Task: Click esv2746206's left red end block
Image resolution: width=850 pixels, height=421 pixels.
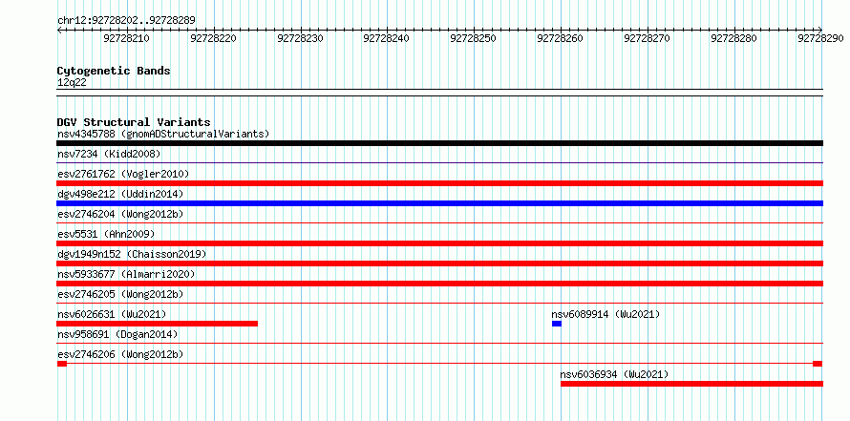Action: tap(62, 364)
